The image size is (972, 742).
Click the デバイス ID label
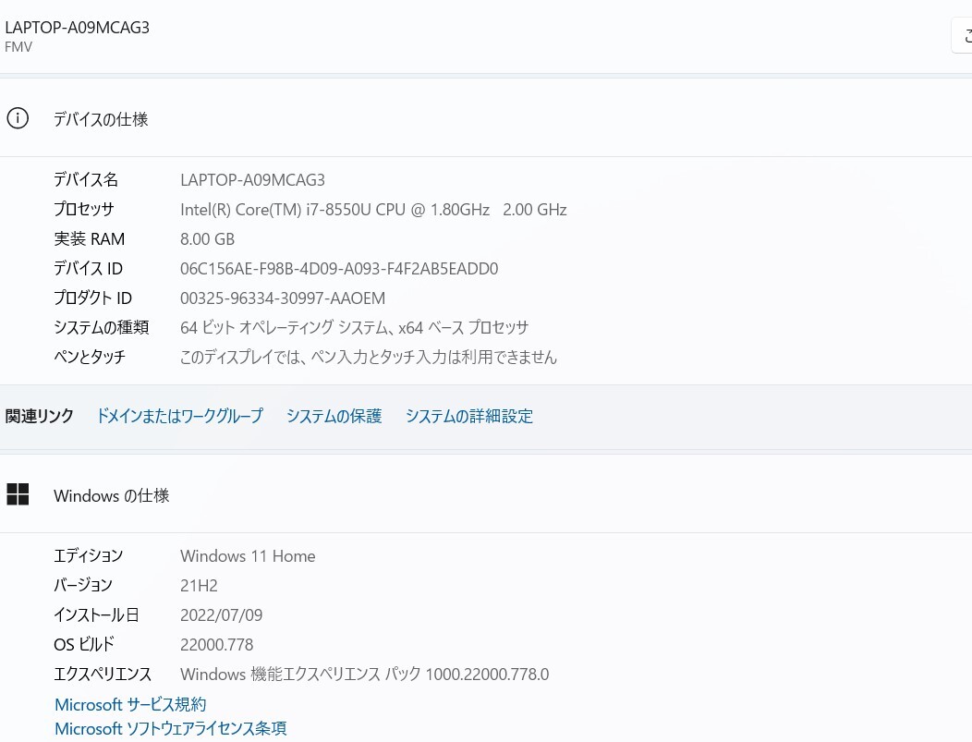tap(88, 268)
